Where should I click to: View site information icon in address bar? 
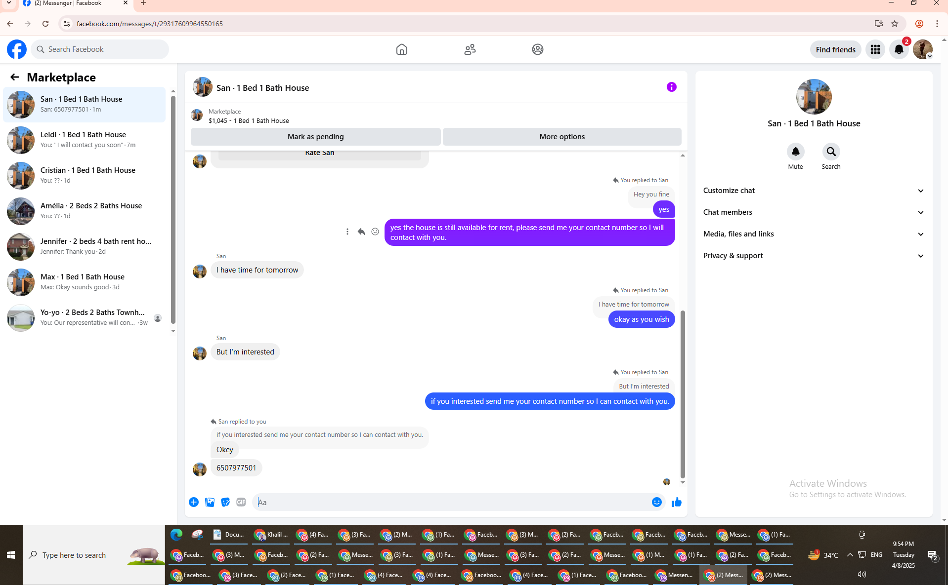pos(67,24)
